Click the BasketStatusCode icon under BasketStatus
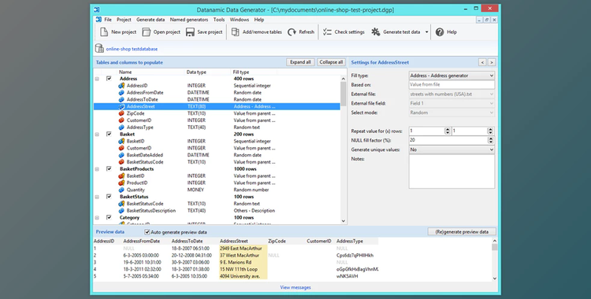 121,204
